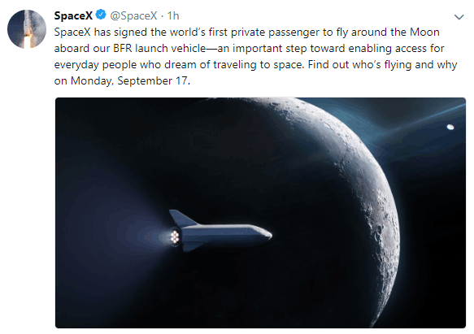
Task: Click the phrase 'BFR launch vehicle' in tweet
Action: tap(159, 49)
